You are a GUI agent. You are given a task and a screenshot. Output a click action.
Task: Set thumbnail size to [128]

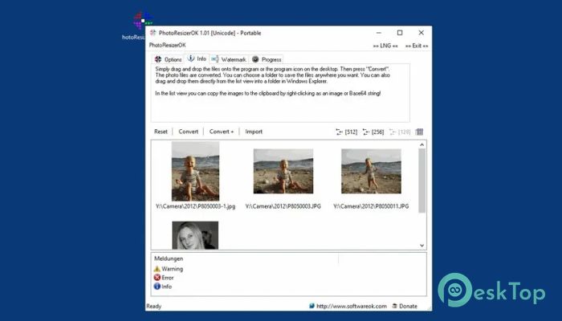pos(400,132)
